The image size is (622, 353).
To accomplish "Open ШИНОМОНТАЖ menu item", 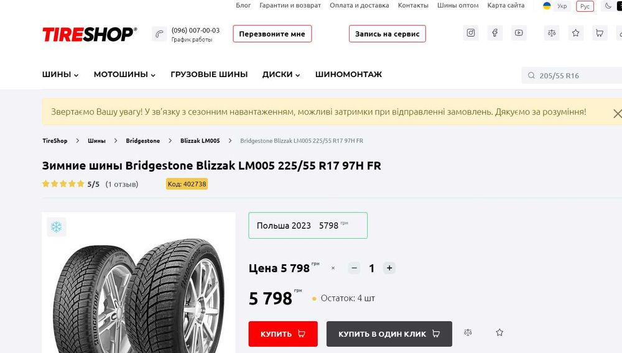I will click(x=349, y=75).
